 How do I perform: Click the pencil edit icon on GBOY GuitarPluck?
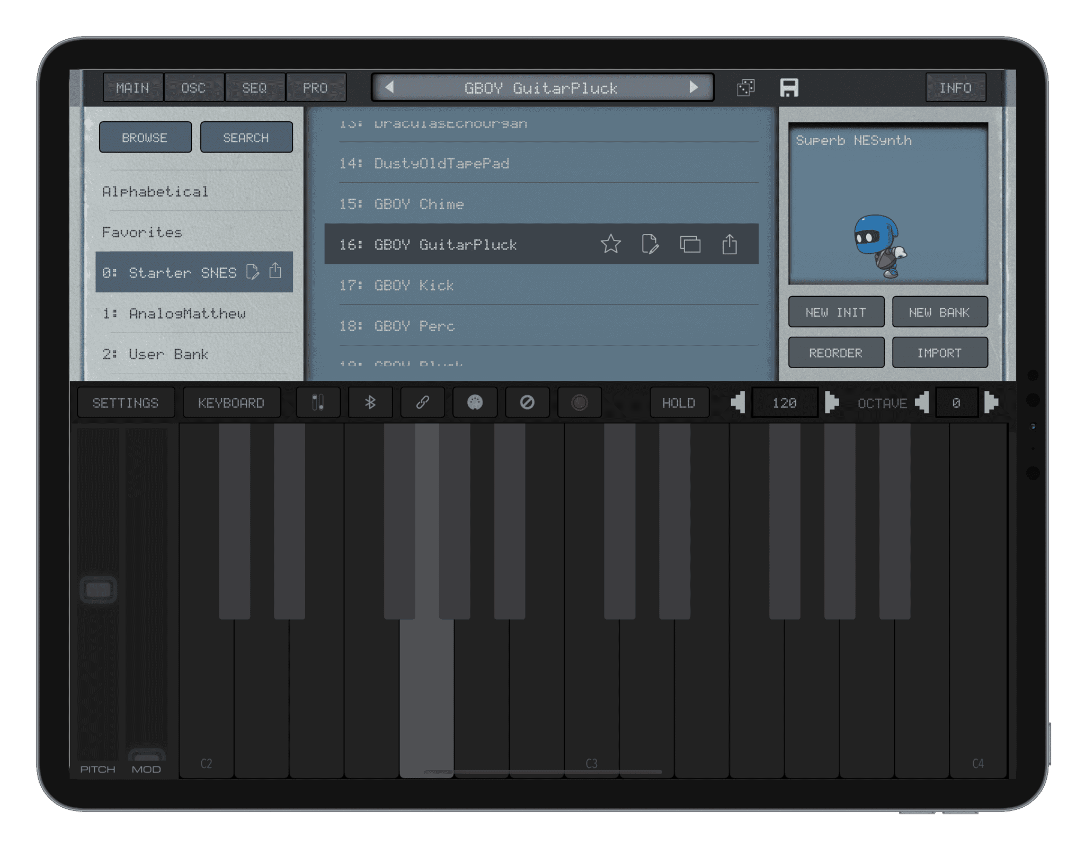(651, 244)
